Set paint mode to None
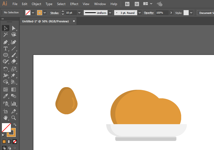Screen dimensions: 214x150 tap(15, 141)
